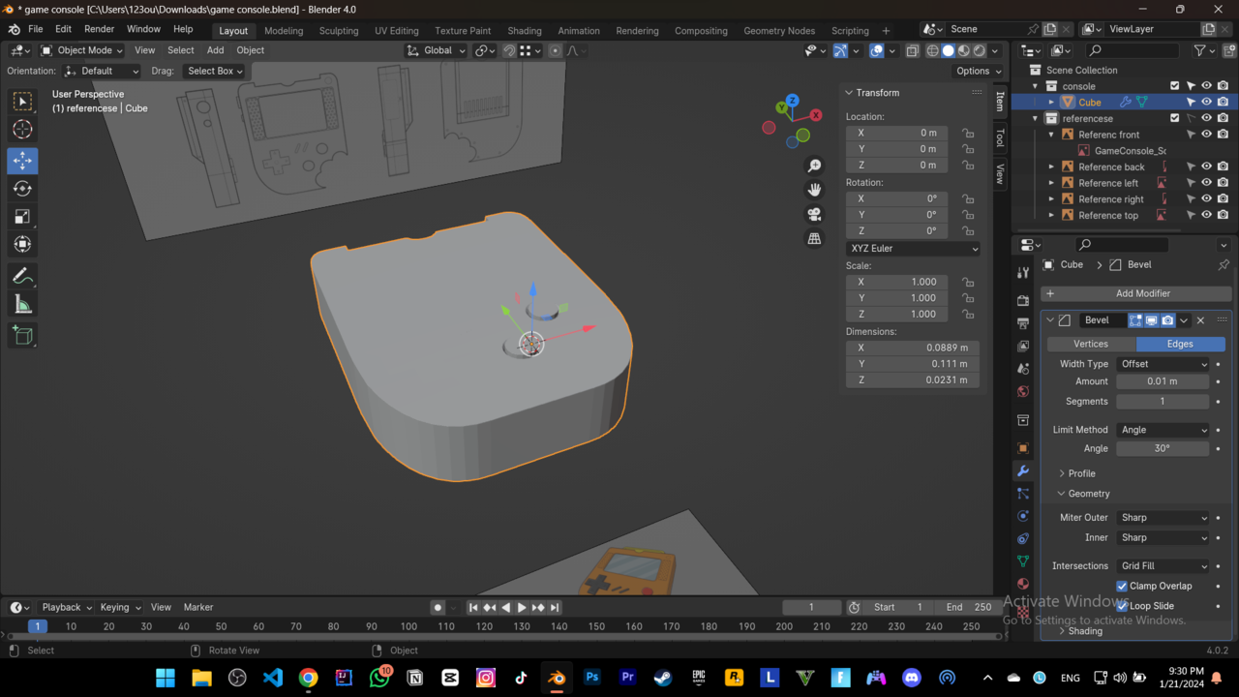Open the Object properties tab (orange square)

1023,448
